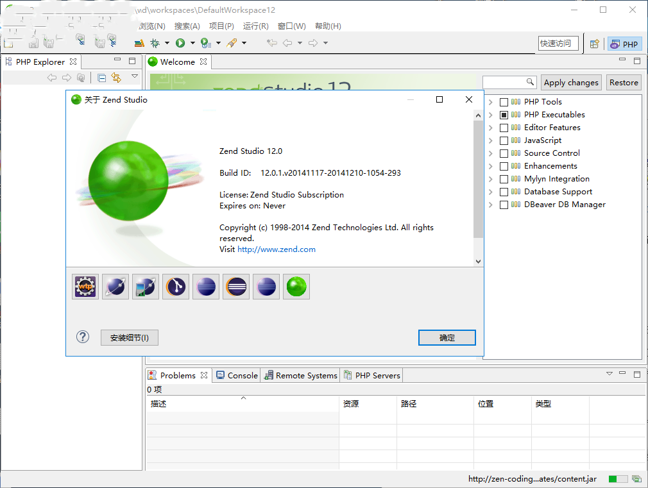The image size is (648, 488).
Task: Close the PHP Explorer view tab
Action: click(73, 62)
